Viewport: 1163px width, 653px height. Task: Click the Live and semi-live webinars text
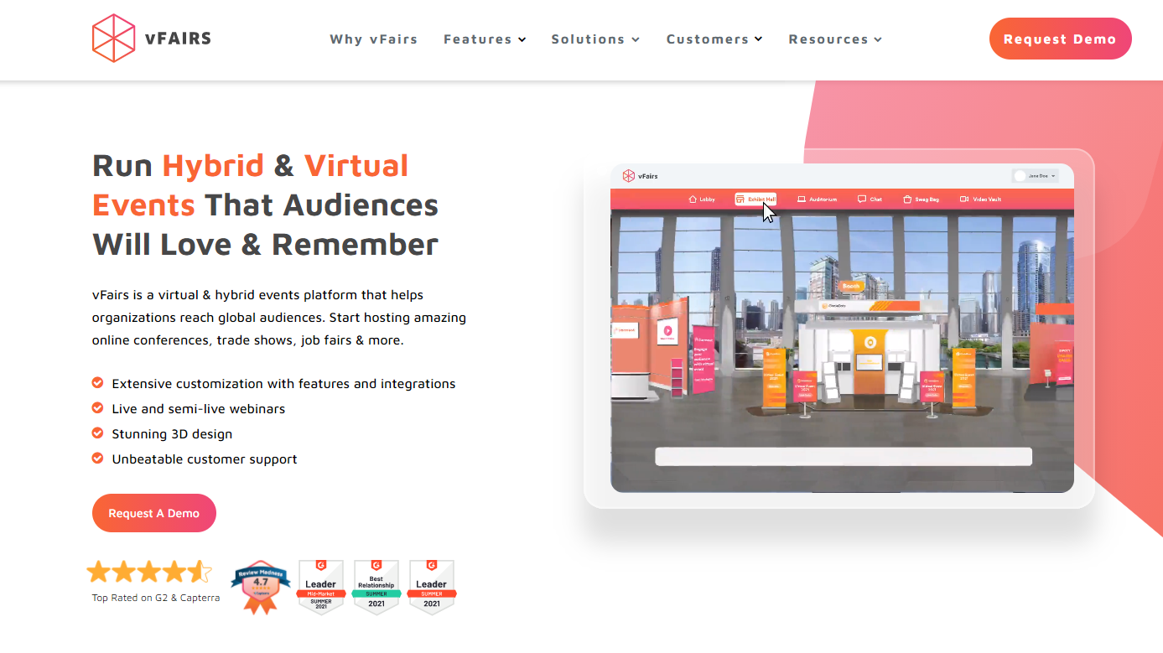[199, 409]
